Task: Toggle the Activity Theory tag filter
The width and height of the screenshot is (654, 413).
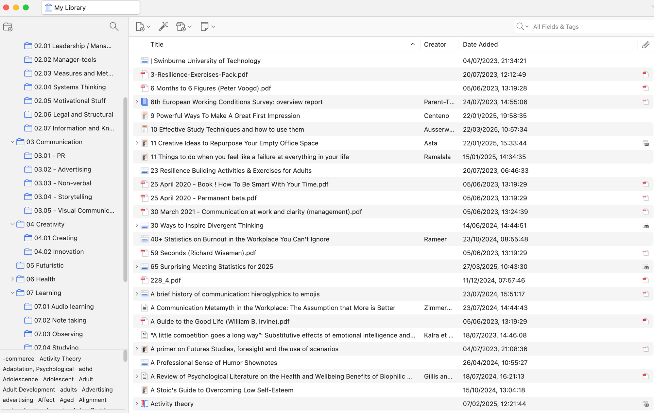Action: click(60, 358)
